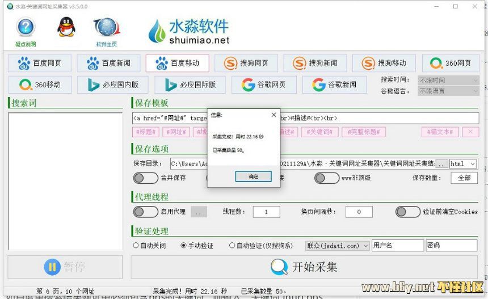Click the 保存数量 field showing 全部
488x299 pixels.
[x=464, y=178]
